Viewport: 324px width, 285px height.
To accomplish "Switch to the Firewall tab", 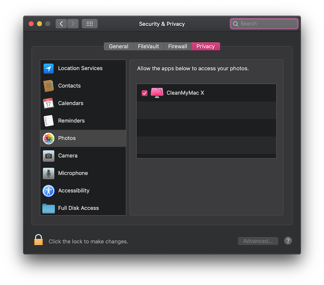I will click(178, 46).
